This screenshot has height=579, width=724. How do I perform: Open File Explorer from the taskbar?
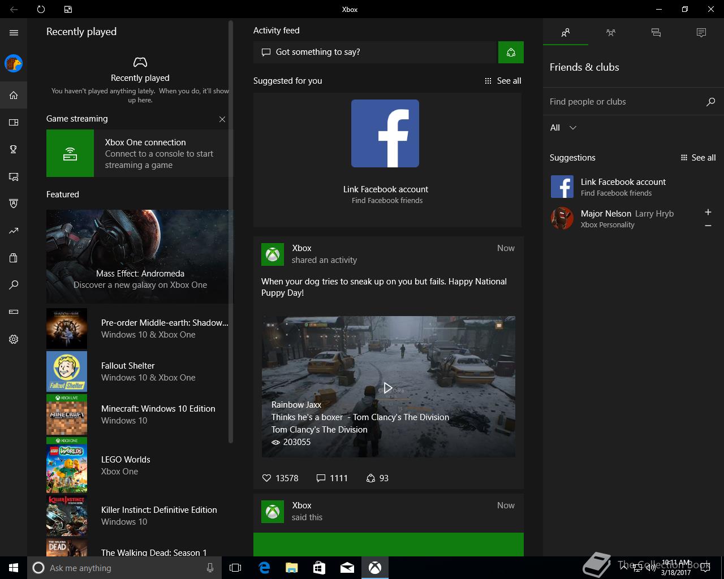click(x=292, y=568)
